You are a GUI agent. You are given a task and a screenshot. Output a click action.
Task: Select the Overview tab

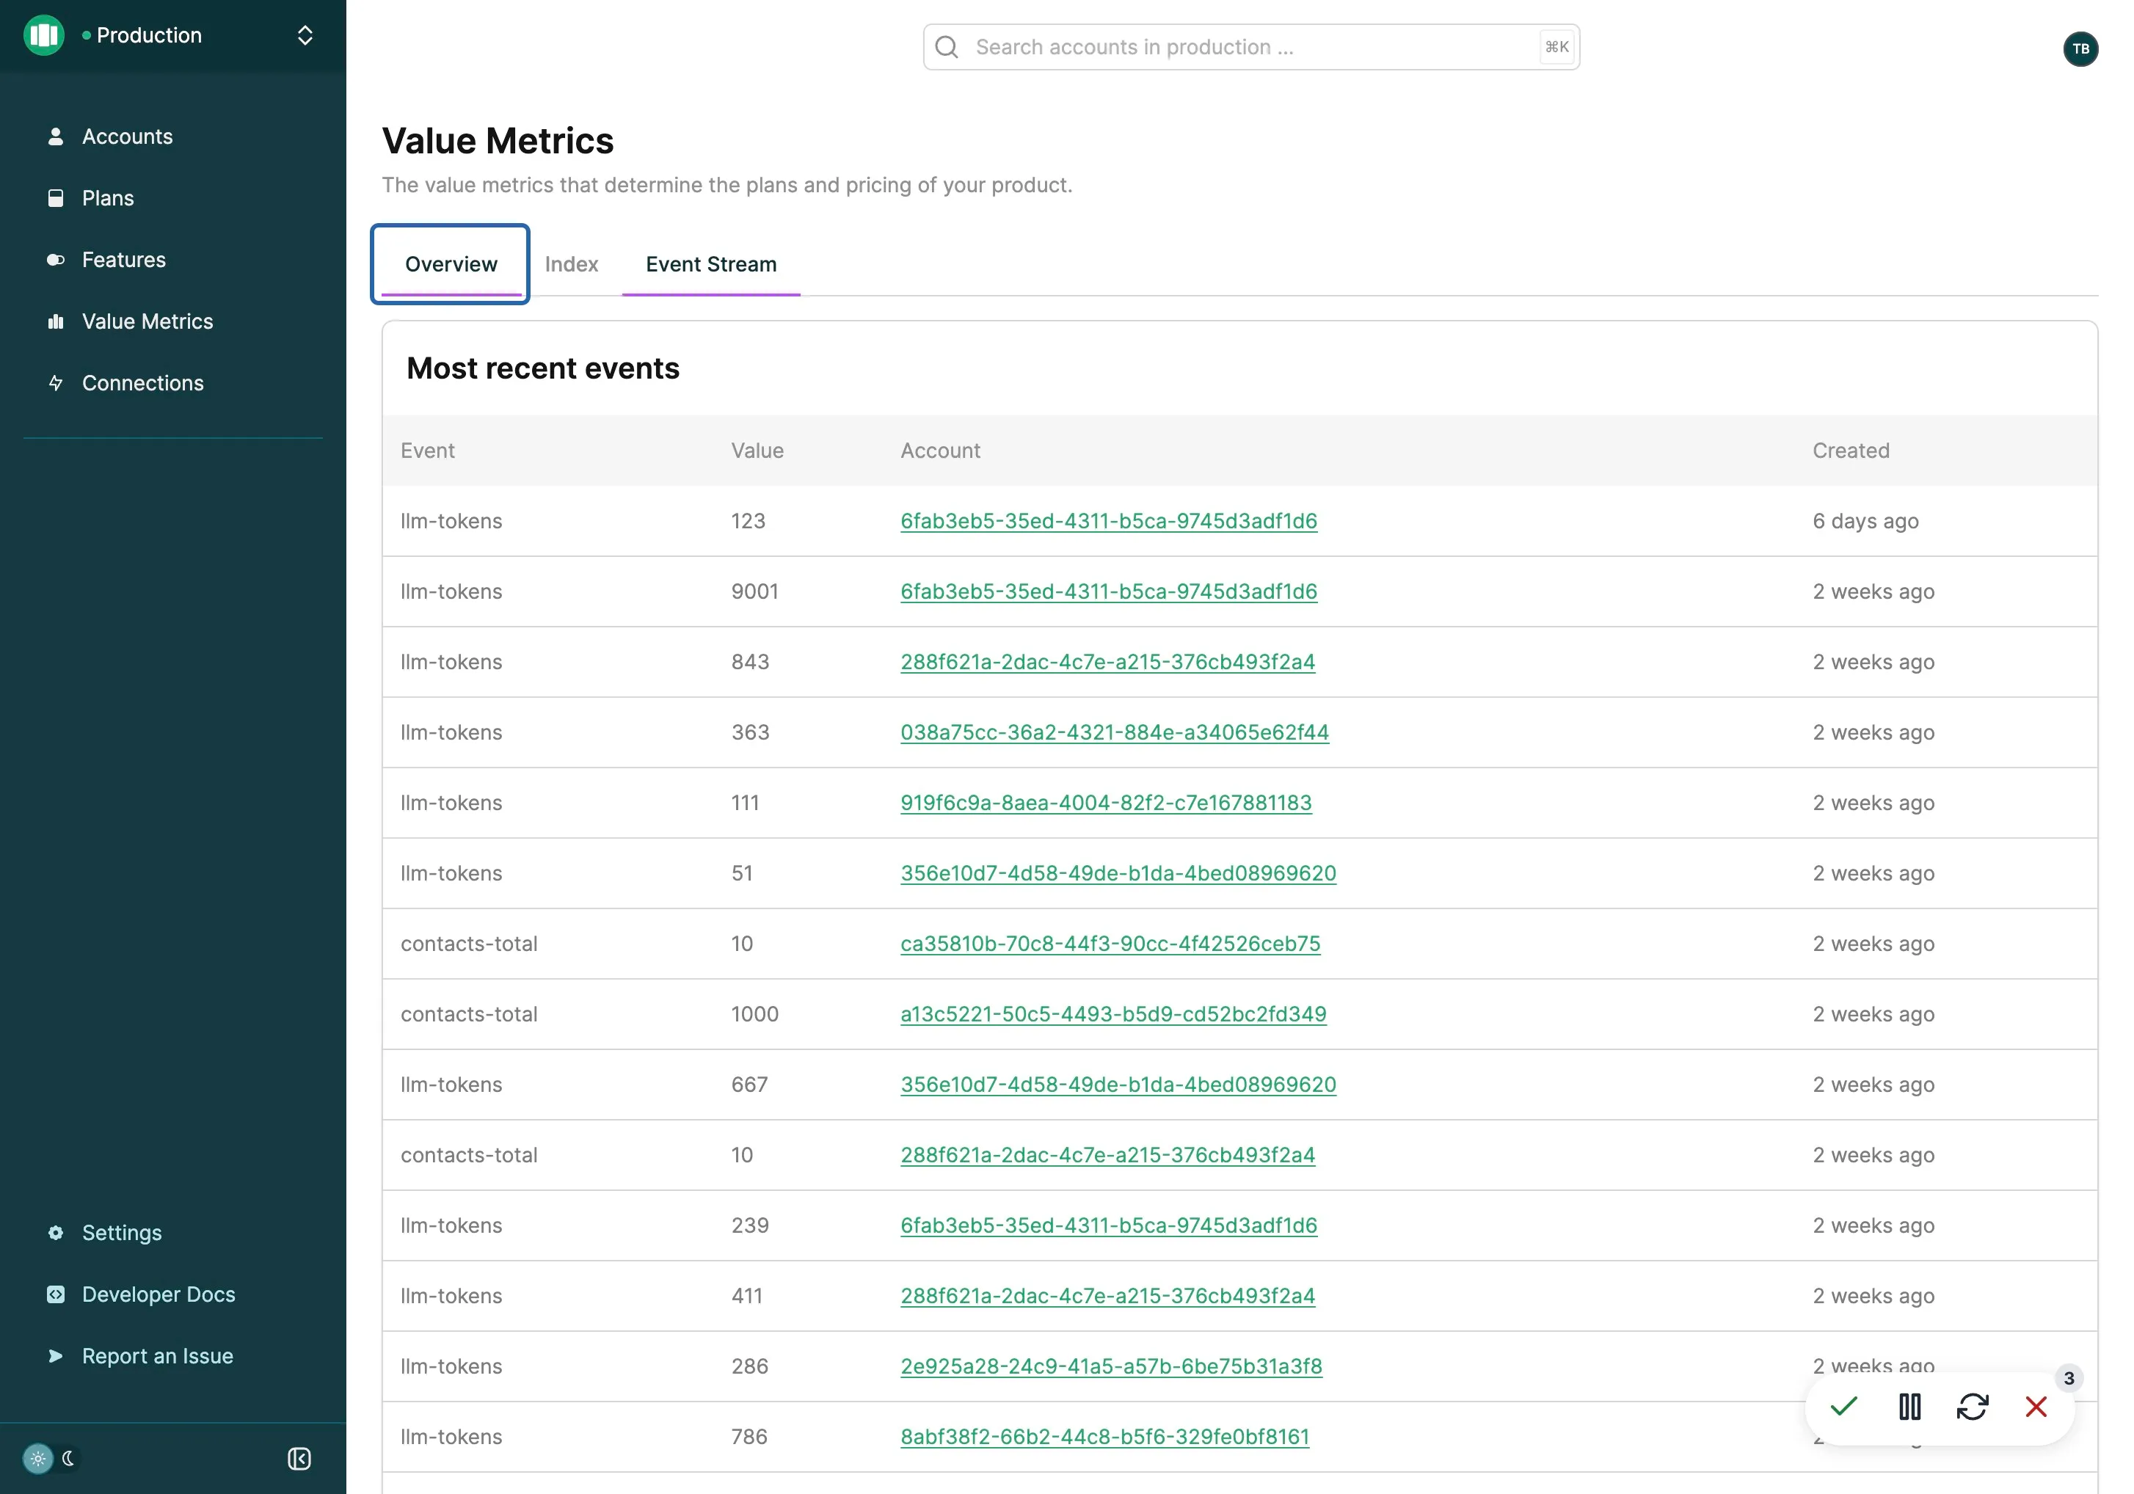pyautogui.click(x=451, y=264)
